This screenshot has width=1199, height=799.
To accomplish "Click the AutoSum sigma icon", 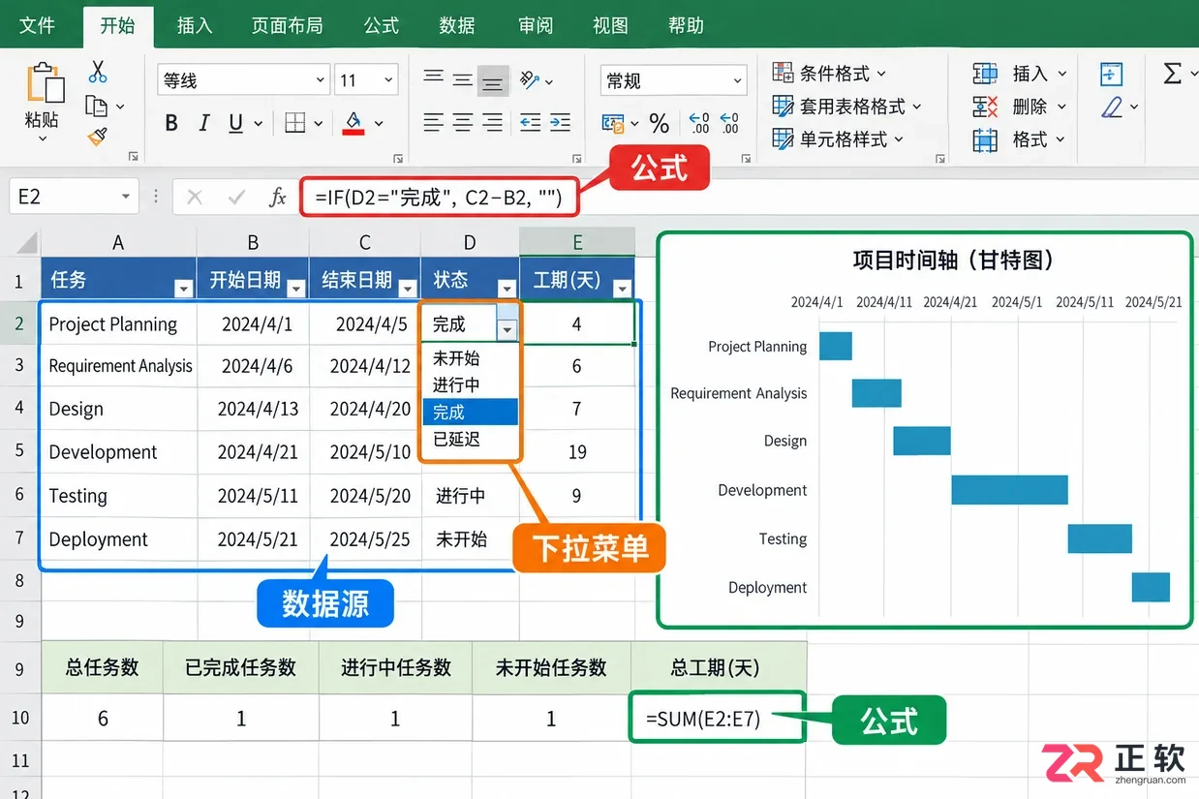I will click(x=1172, y=74).
